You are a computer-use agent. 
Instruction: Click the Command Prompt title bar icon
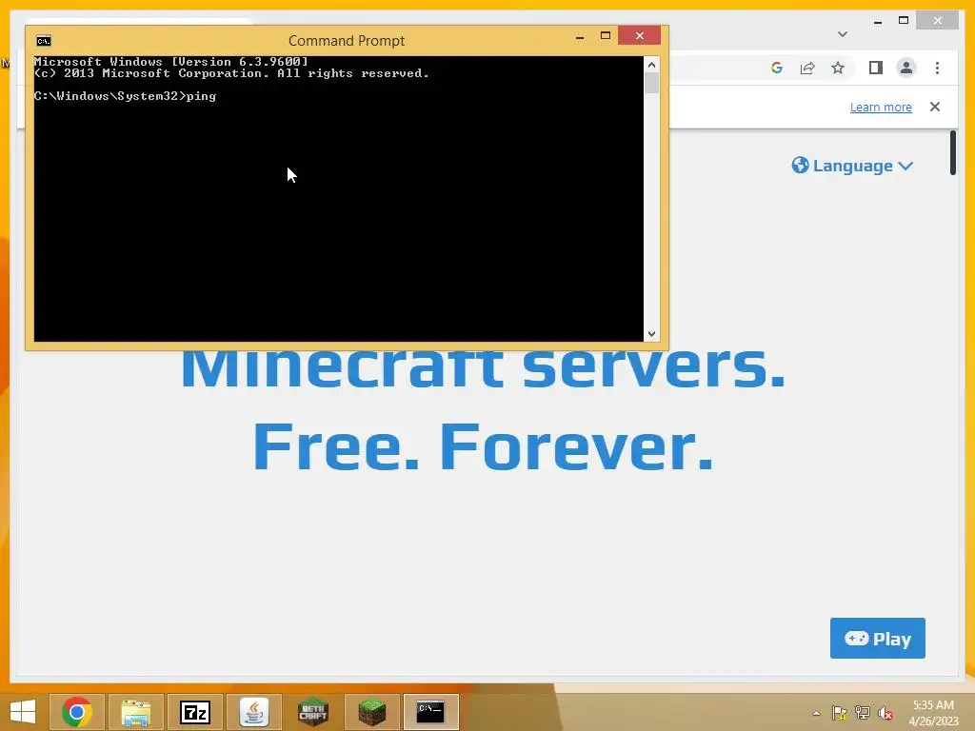(x=44, y=41)
